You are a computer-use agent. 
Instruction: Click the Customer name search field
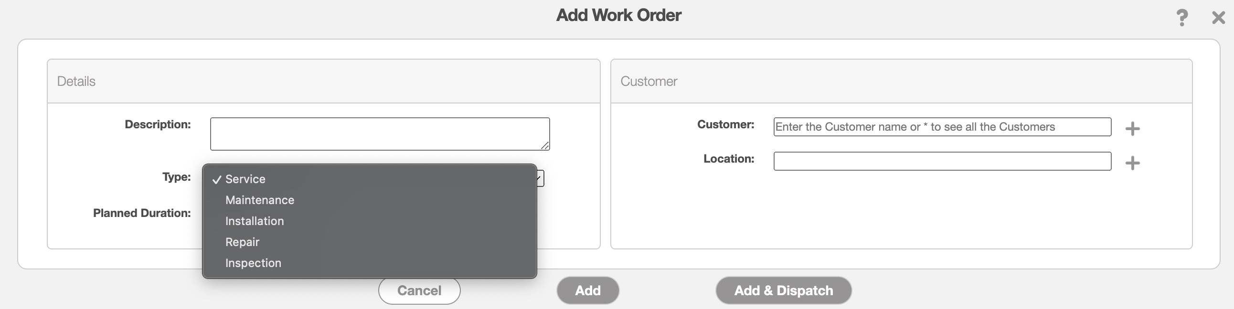pos(942,127)
